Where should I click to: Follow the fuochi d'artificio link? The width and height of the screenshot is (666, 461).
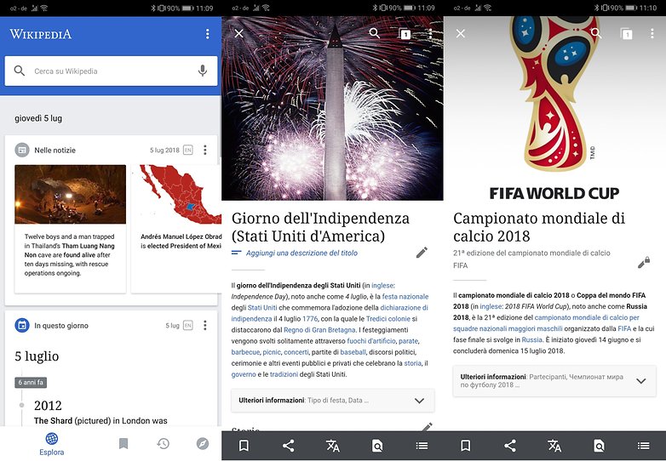[371, 340]
